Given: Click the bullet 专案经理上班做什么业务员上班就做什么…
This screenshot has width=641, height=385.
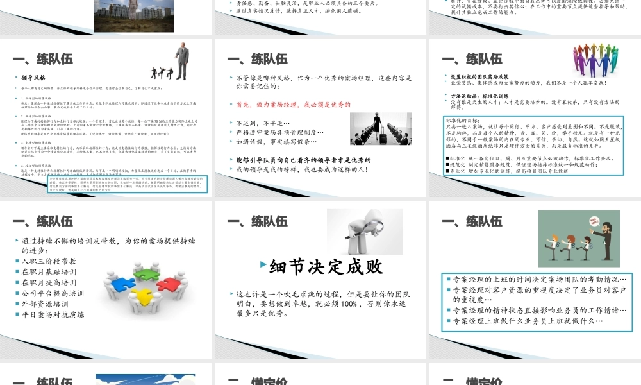Looking at the screenshot, I should click(528, 321).
